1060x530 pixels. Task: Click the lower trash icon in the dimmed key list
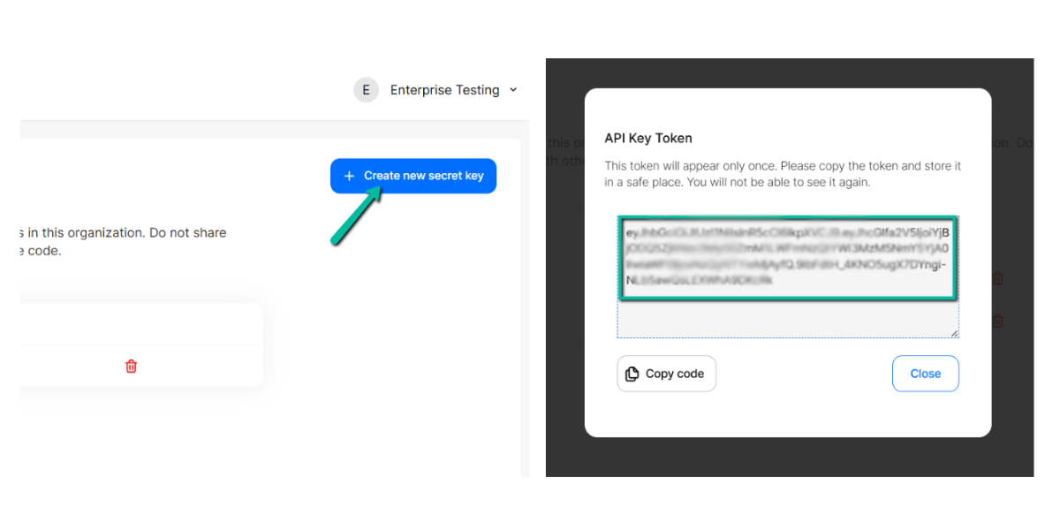point(996,322)
